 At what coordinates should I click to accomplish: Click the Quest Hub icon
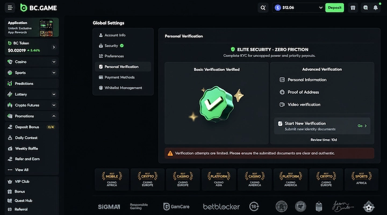(x=10, y=200)
